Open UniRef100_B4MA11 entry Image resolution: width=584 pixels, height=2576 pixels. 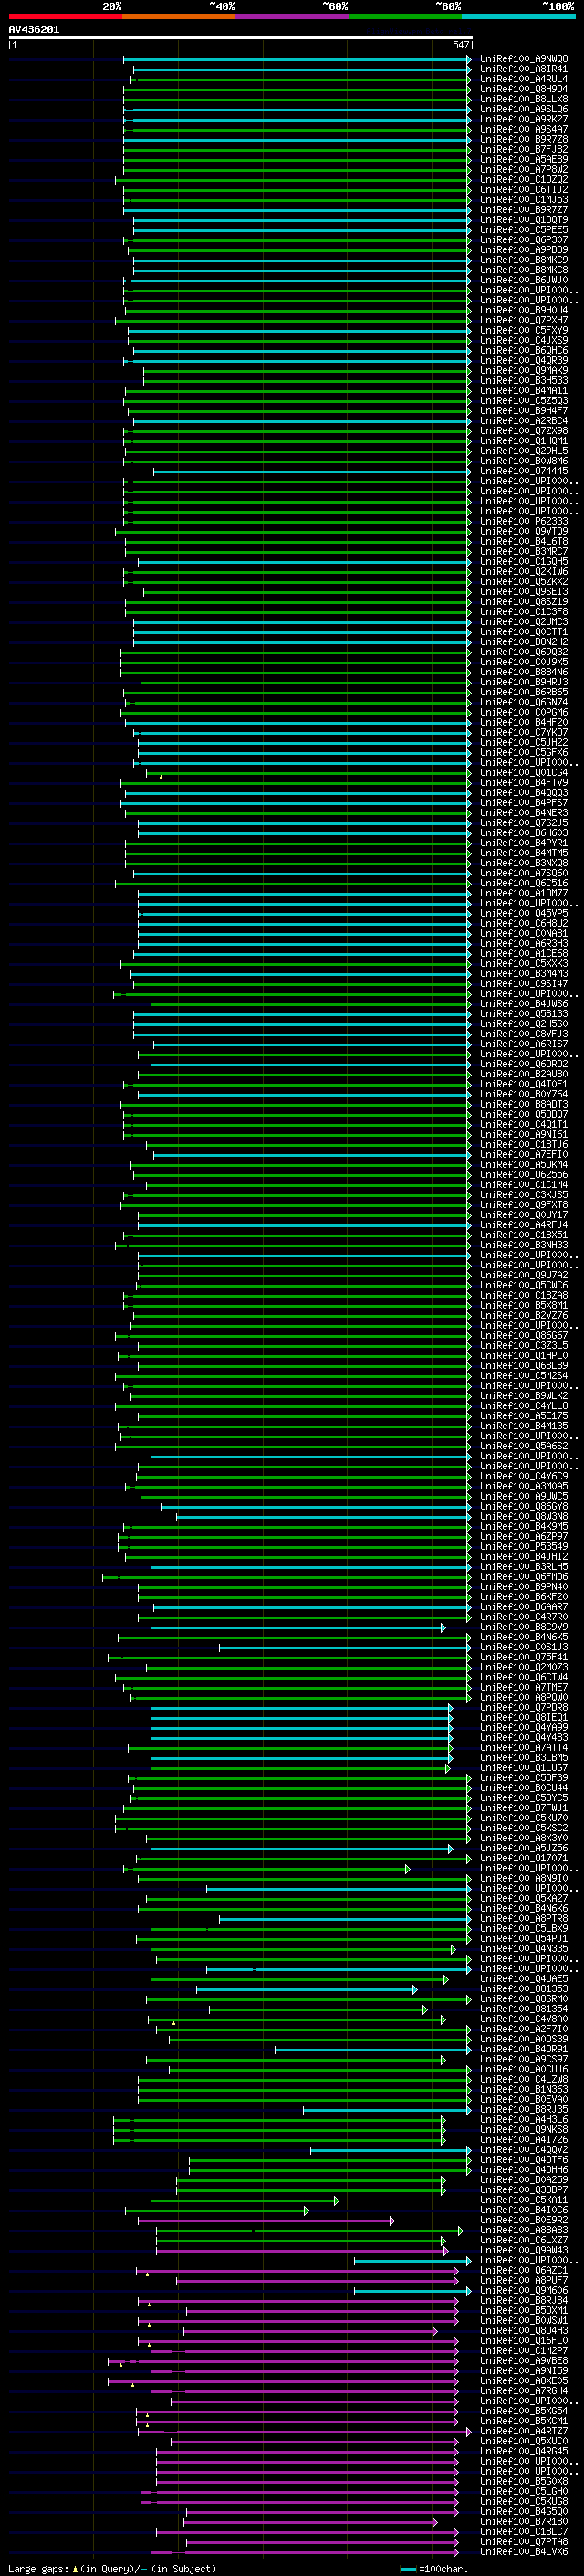tap(524, 390)
